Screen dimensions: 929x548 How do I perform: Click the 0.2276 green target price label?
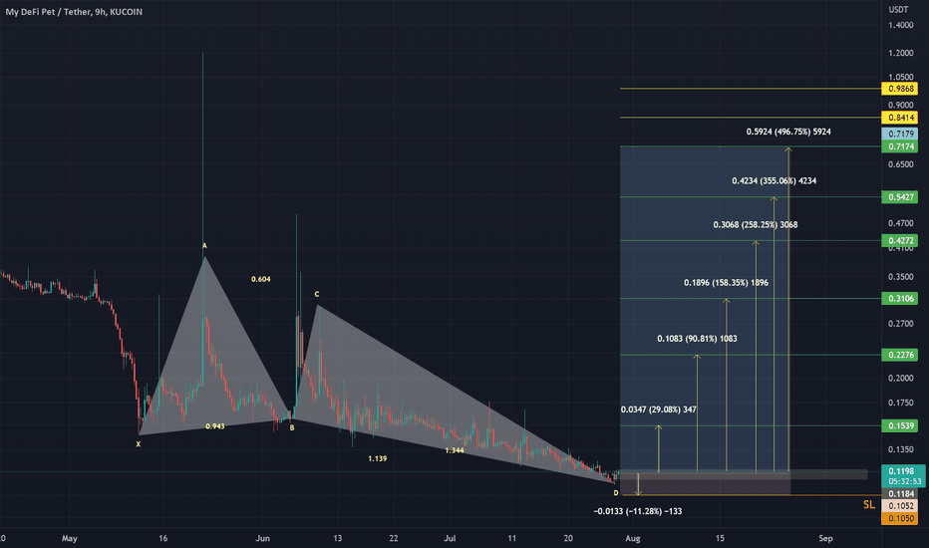(x=899, y=355)
